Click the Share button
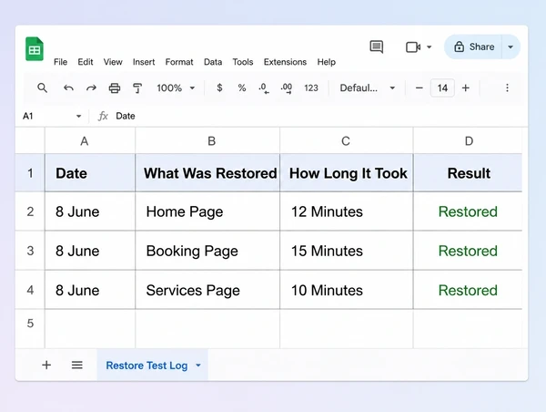Screen dimensions: 546x412 pyautogui.click(x=474, y=46)
